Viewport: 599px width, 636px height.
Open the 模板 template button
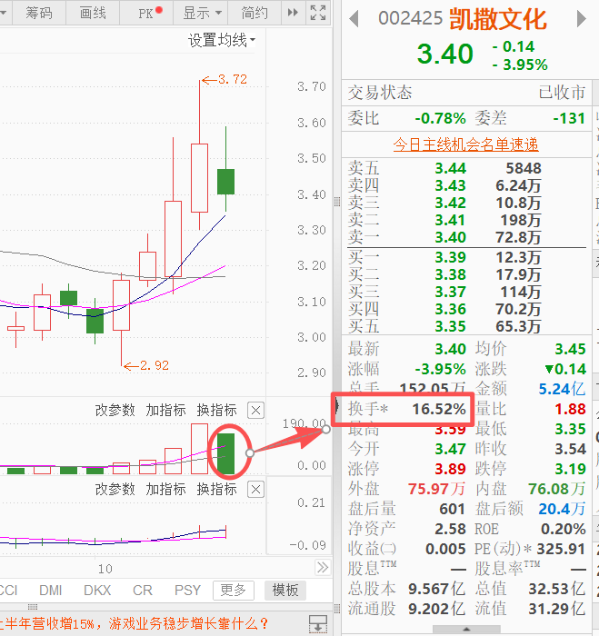tap(285, 591)
